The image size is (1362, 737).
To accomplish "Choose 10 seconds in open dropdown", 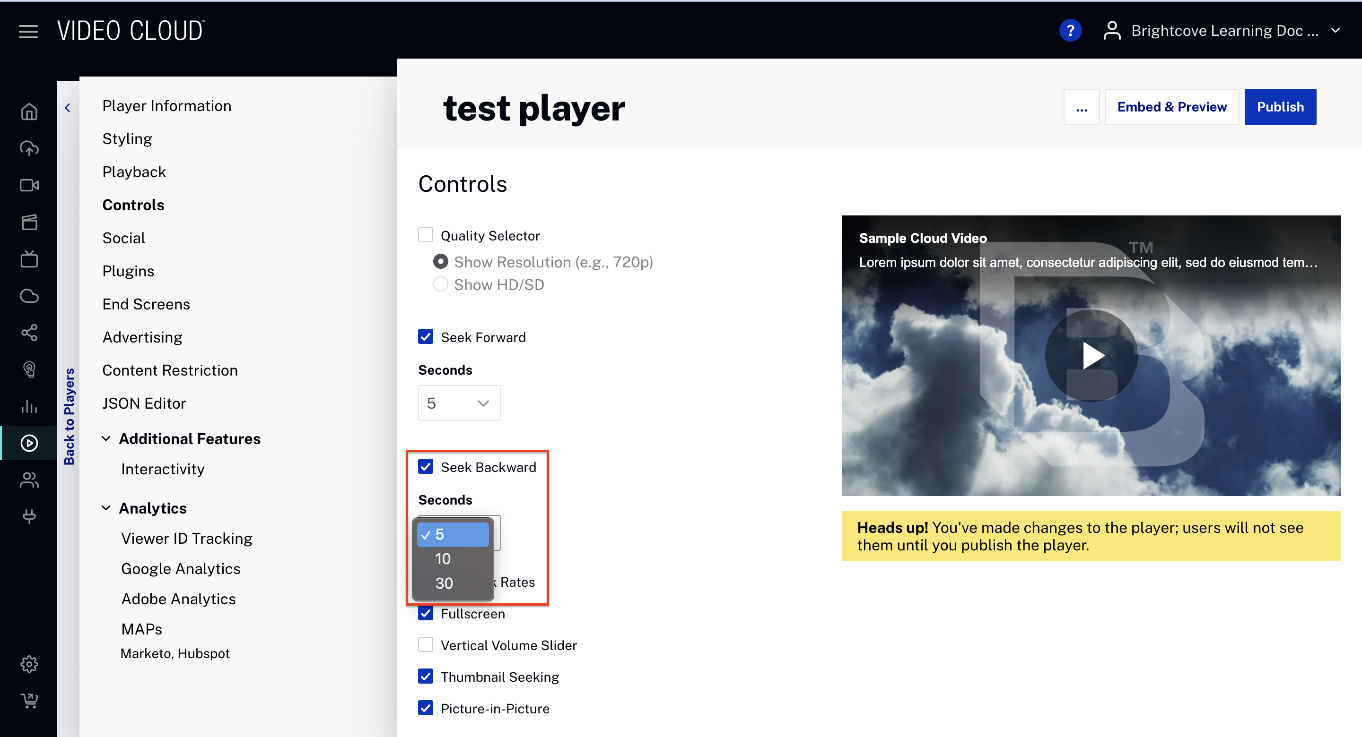I will 453,559.
